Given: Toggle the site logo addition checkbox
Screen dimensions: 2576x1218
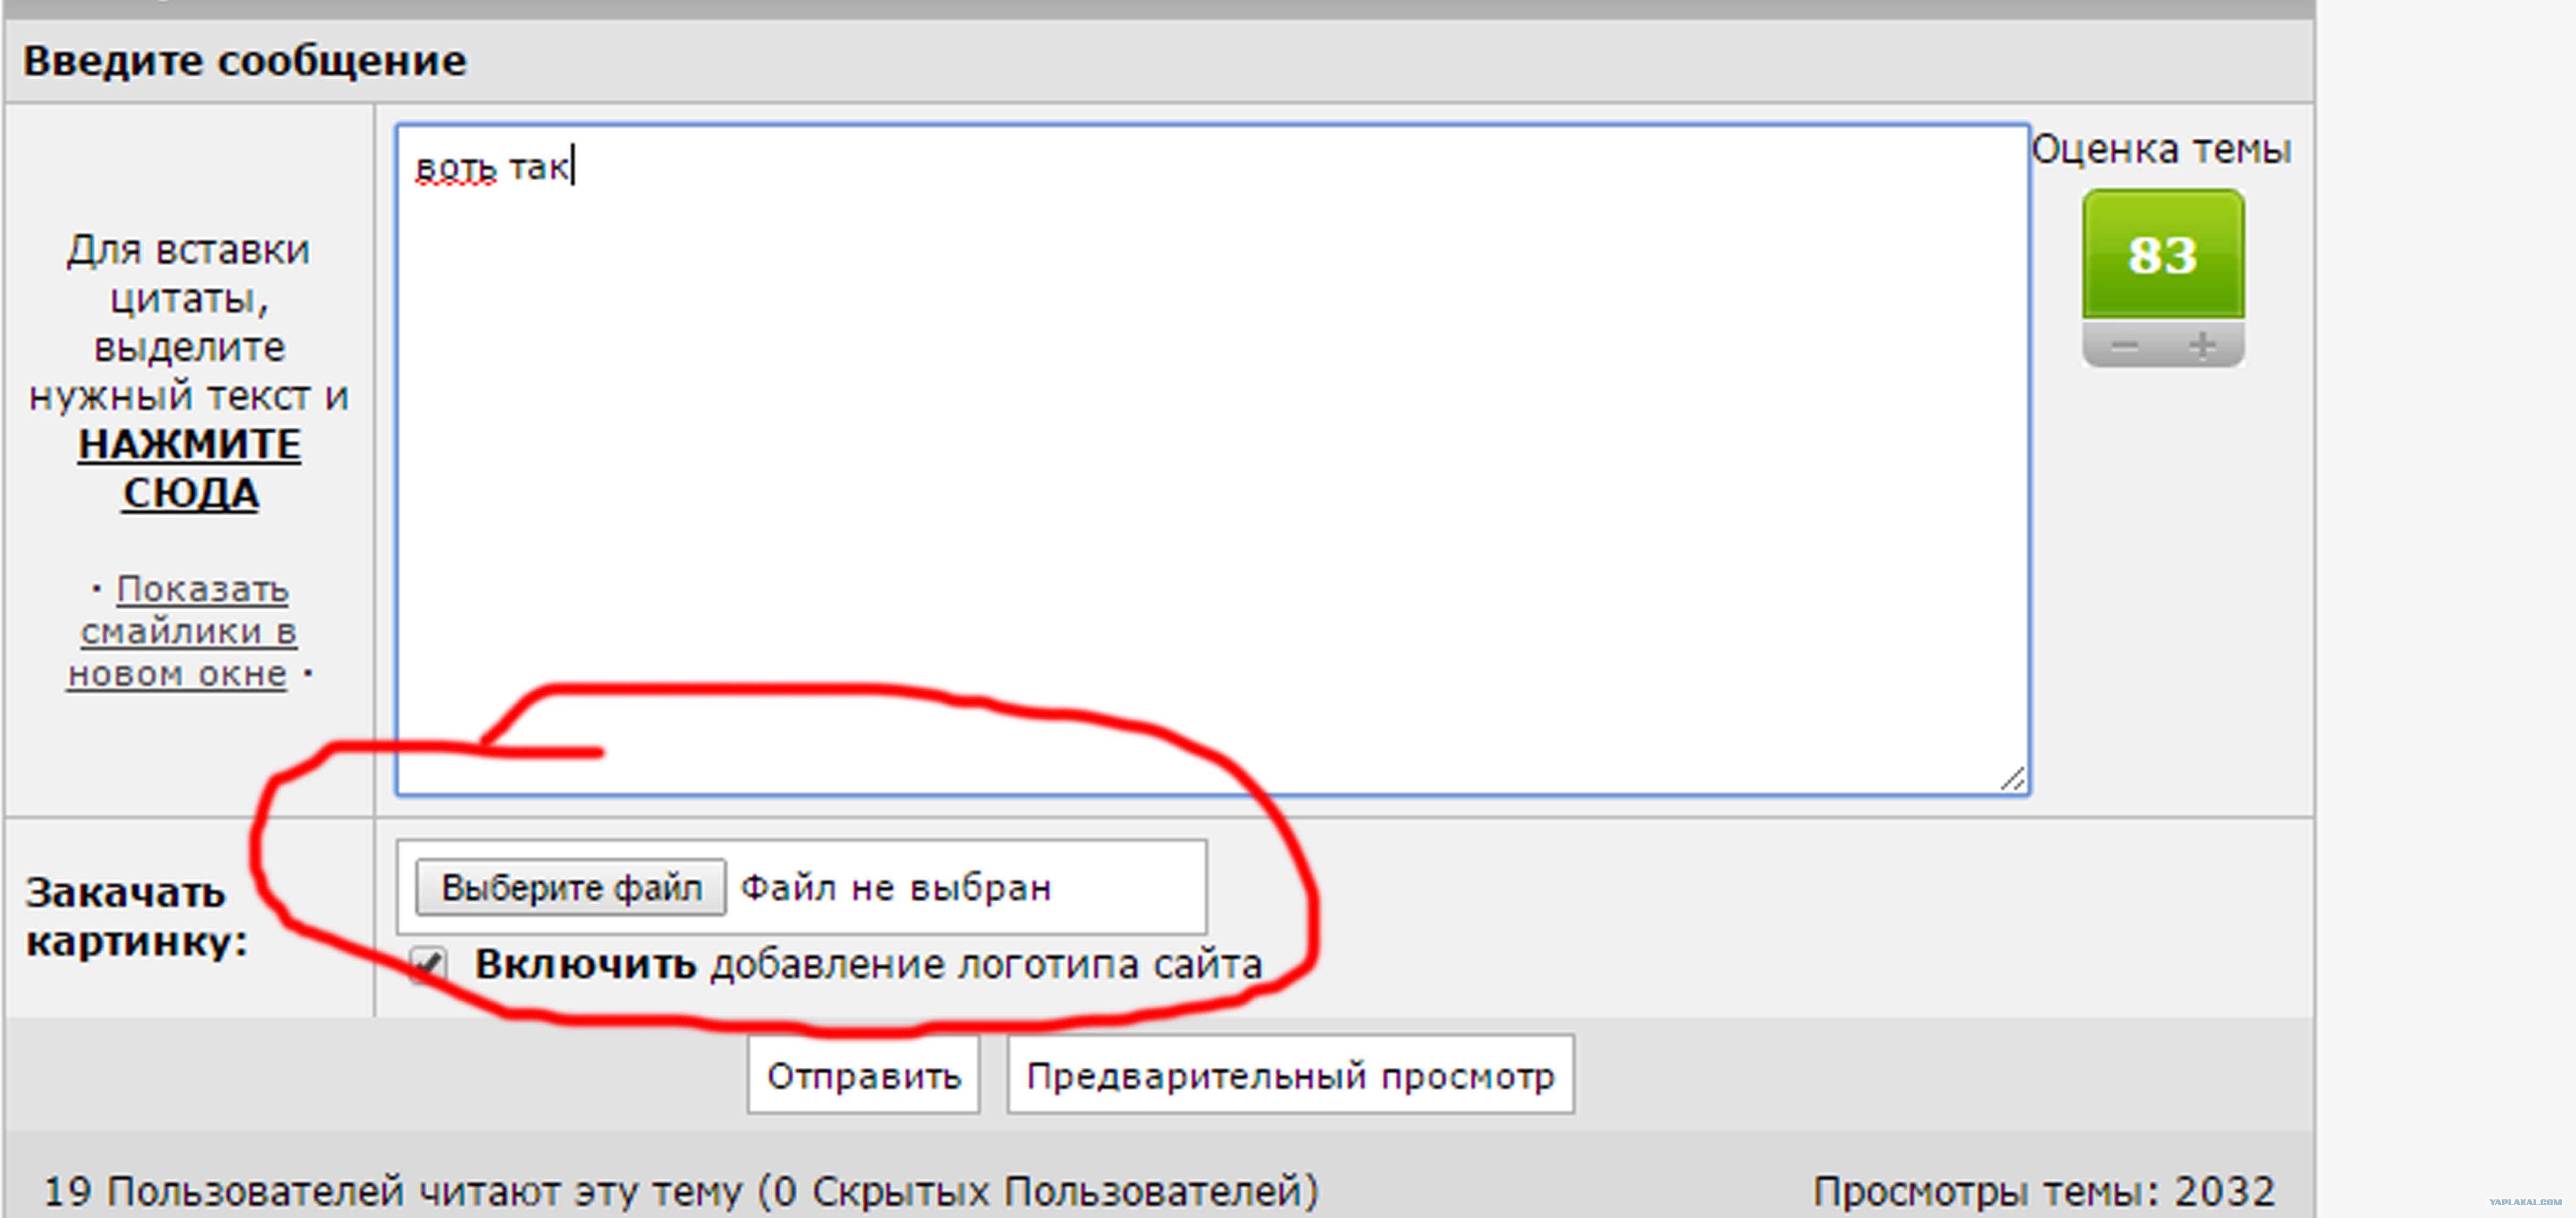Looking at the screenshot, I should click(429, 964).
